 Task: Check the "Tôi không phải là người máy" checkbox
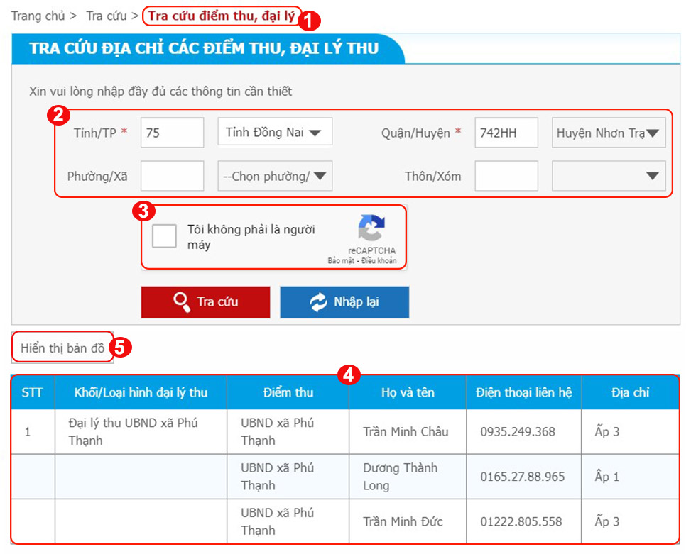pyautogui.click(x=164, y=236)
